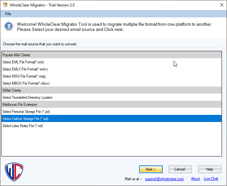The height and width of the screenshot is (186, 227).
Task: Choose the MSG File Format (*.msg) entry
Action: click(x=24, y=76)
